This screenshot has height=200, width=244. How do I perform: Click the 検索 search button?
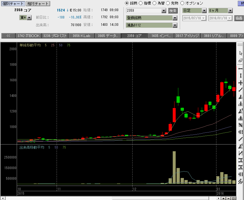[x=173, y=11]
